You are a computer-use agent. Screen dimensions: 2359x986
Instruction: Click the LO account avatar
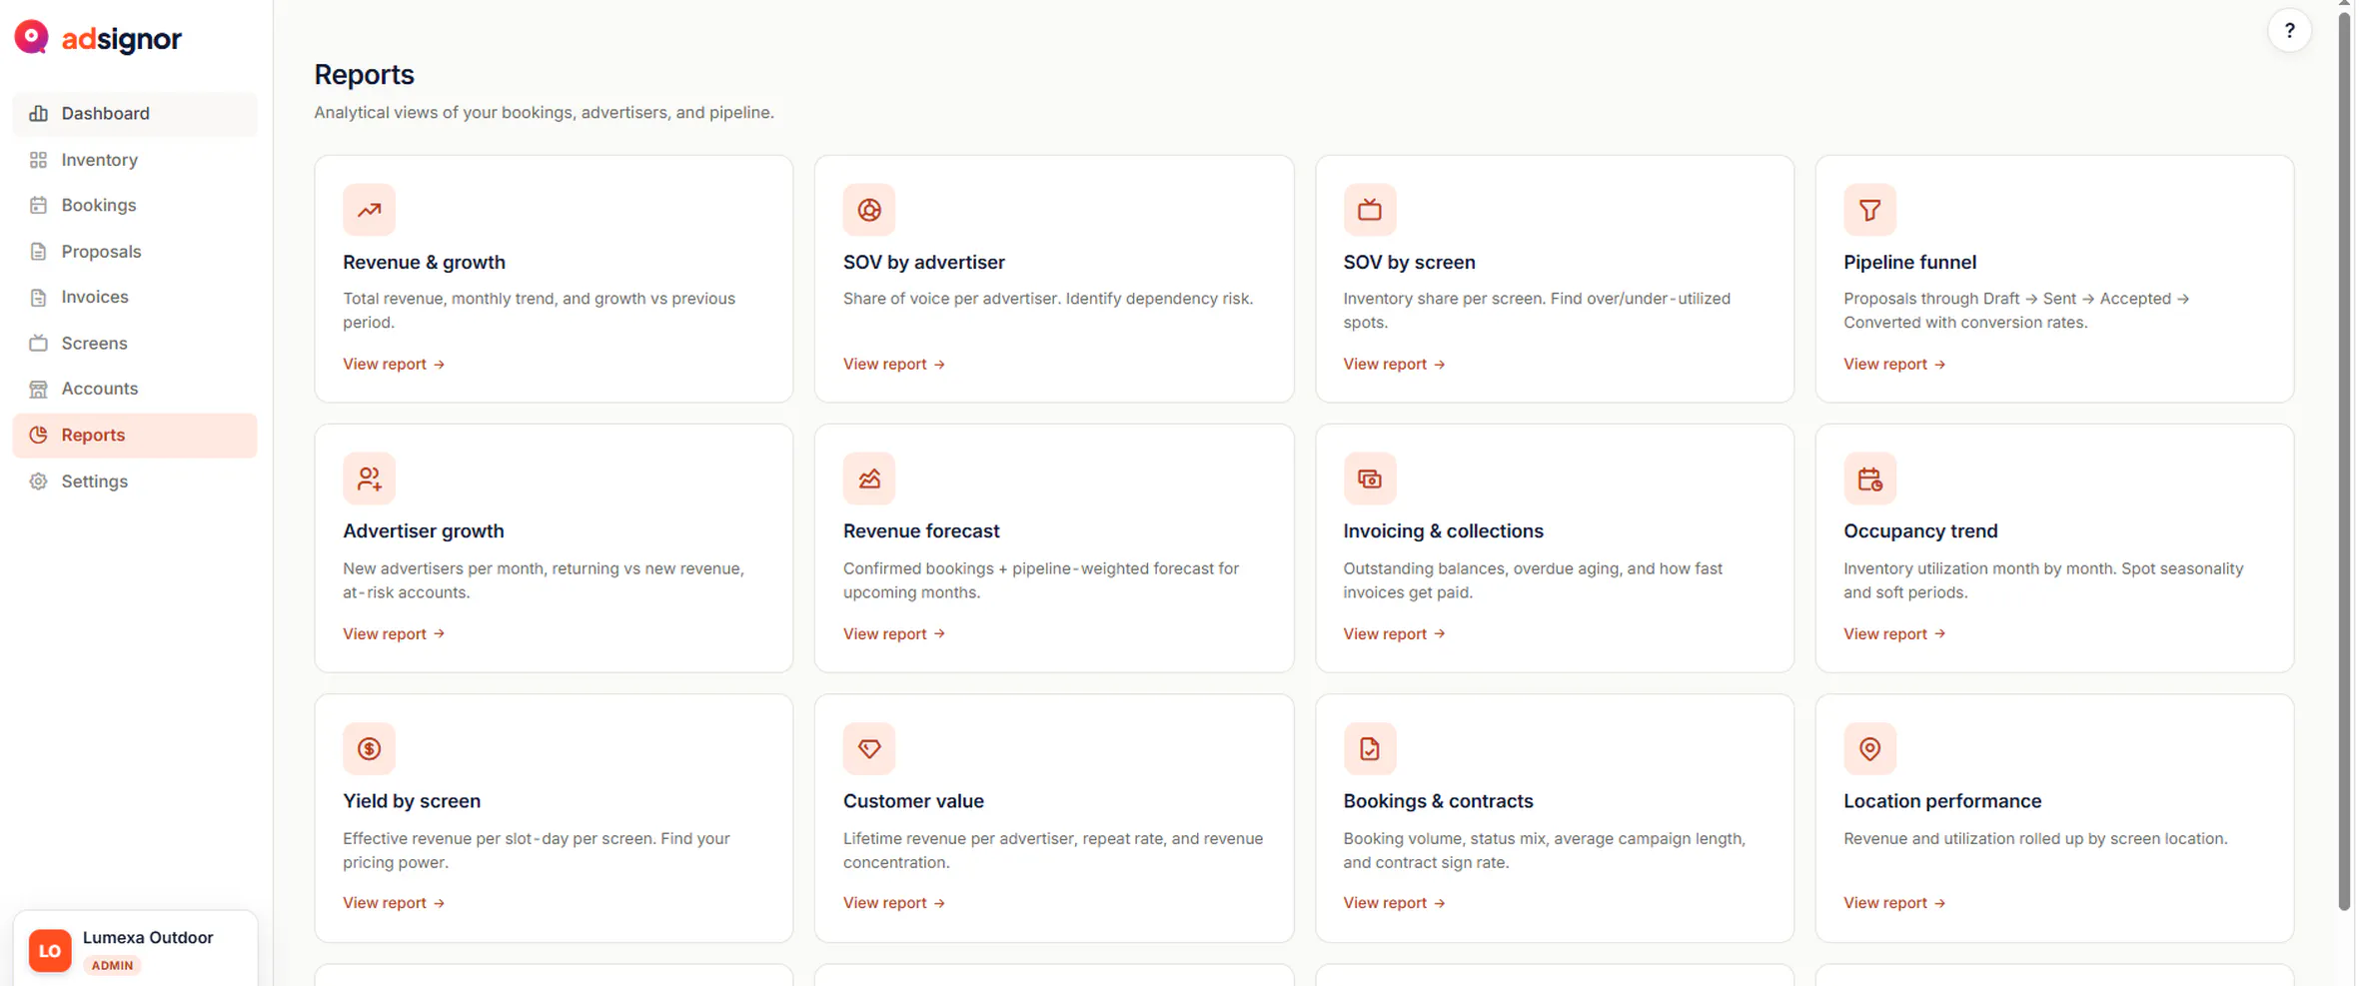click(x=50, y=950)
